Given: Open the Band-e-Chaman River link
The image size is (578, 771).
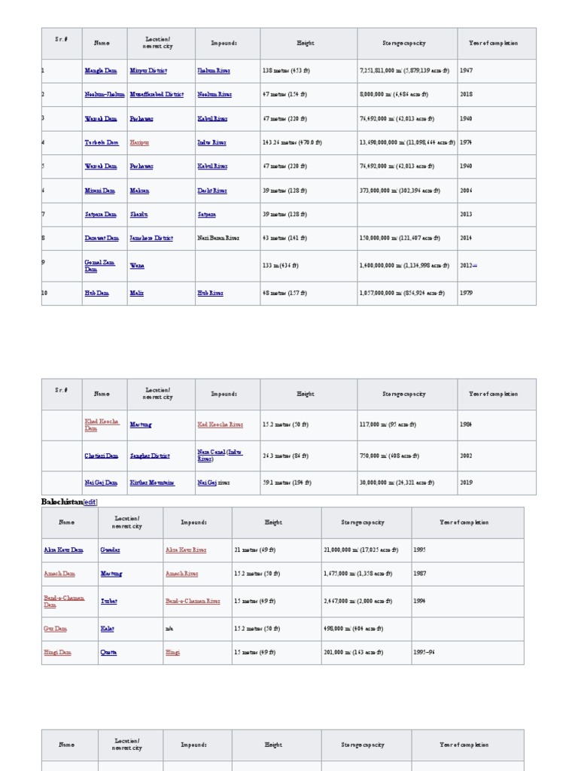Looking at the screenshot, I should [x=193, y=602].
